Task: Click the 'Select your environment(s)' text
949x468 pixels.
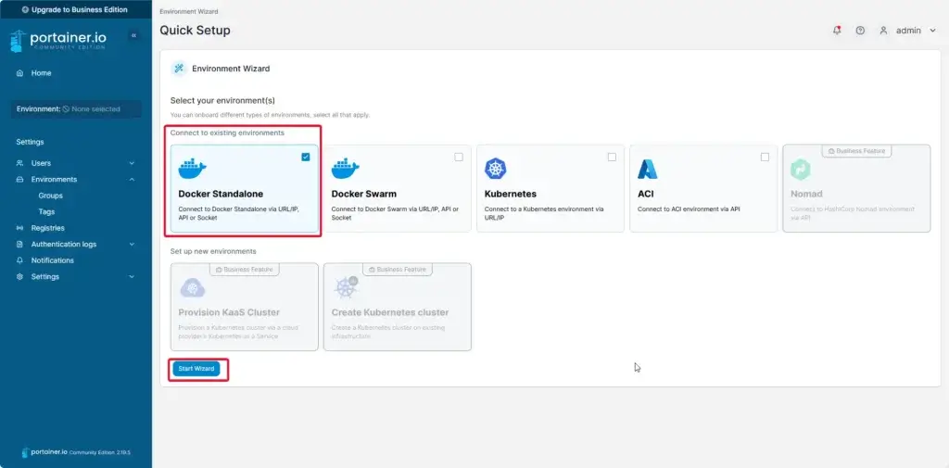Action: pos(222,100)
